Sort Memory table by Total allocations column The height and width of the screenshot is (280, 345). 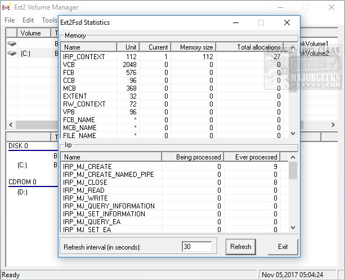point(250,47)
